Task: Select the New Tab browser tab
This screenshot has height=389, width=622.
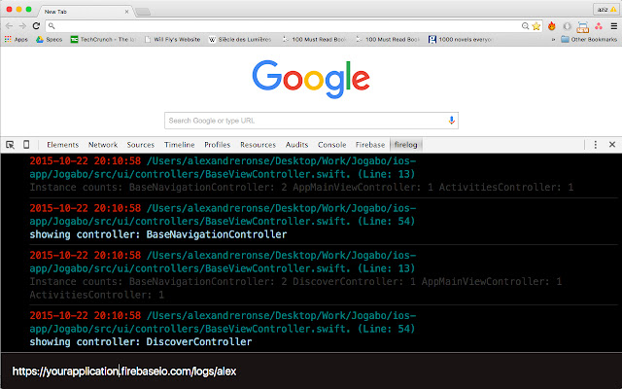Action: point(86,12)
